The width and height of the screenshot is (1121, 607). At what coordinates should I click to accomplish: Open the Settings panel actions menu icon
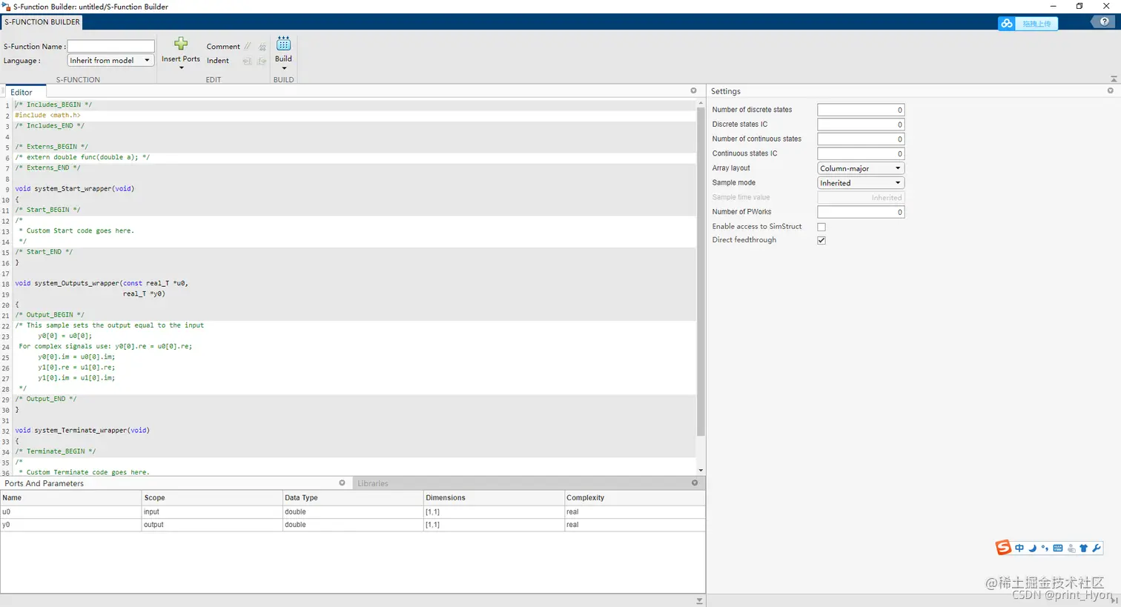(1110, 90)
